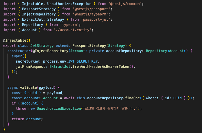This screenshot has width=202, height=133.
Task: Click fromAuthHeaderAsBearerToken method call
Action: 101,67
